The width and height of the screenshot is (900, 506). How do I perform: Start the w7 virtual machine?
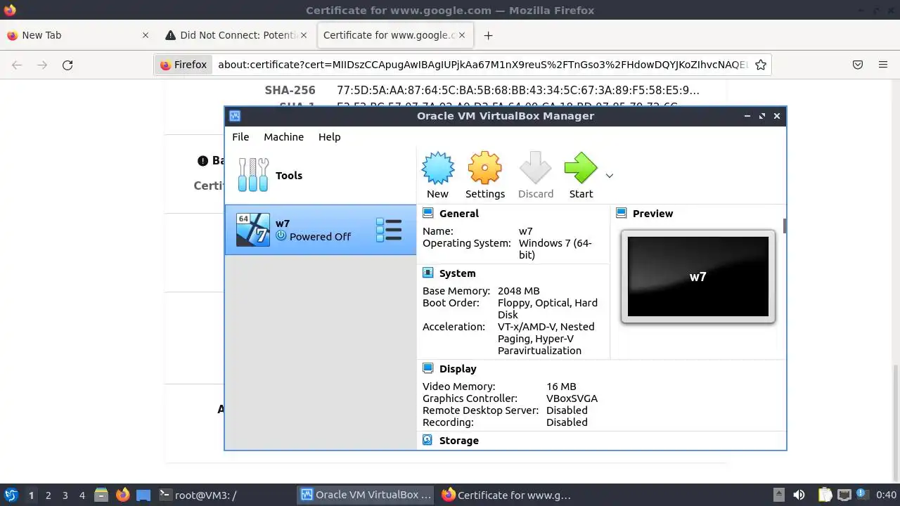point(581,169)
